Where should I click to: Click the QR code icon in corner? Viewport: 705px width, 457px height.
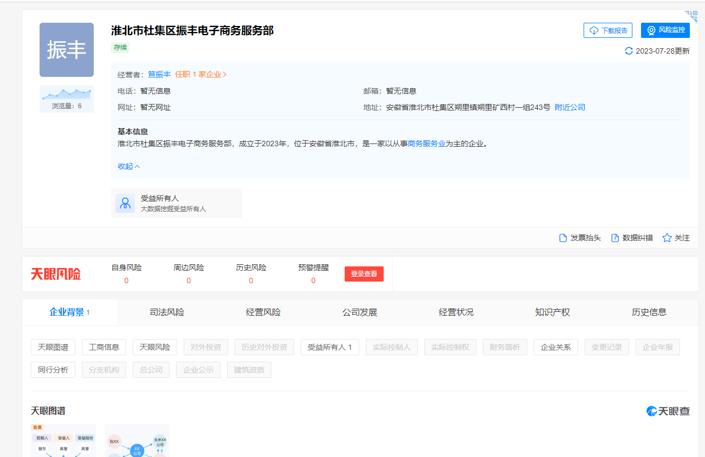[x=691, y=16]
